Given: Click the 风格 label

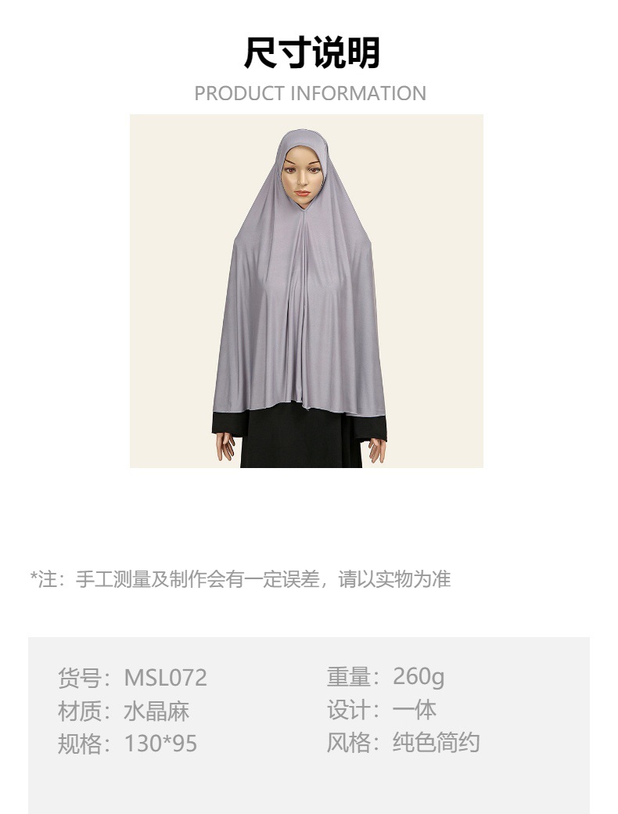Looking at the screenshot, I should click(x=347, y=742).
